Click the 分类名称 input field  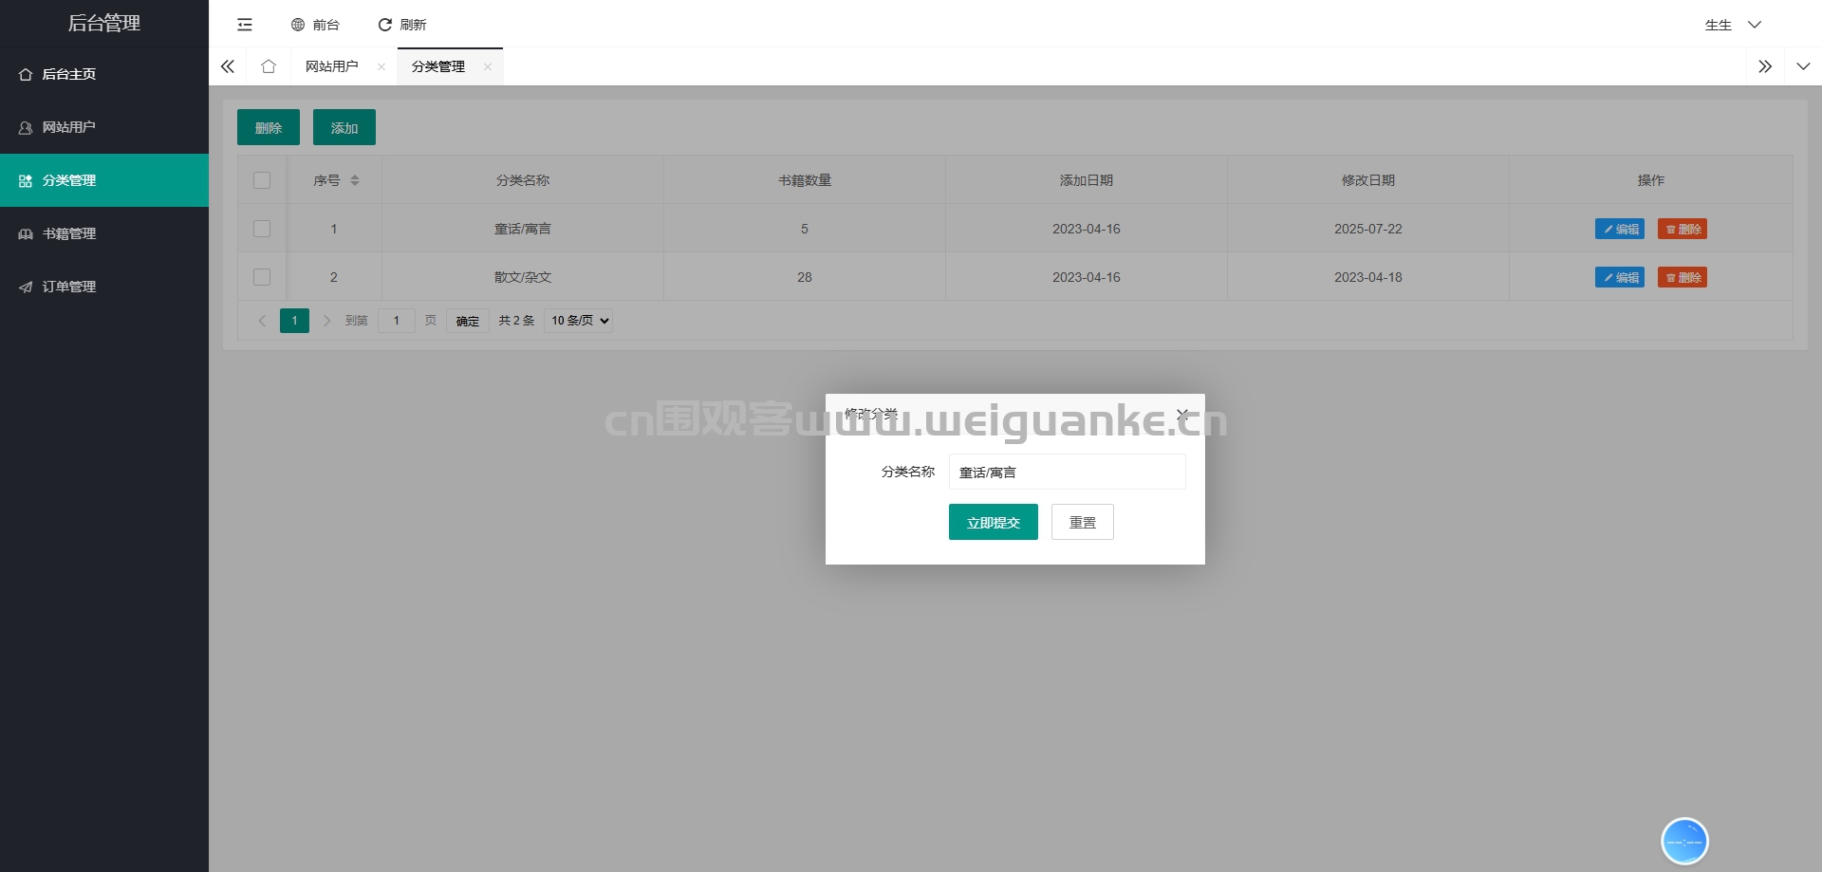[x=1068, y=472]
